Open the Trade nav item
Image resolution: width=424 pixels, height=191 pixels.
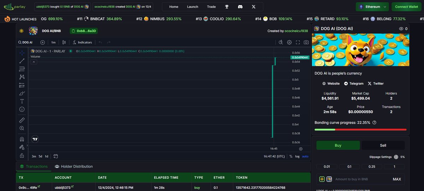point(211,7)
